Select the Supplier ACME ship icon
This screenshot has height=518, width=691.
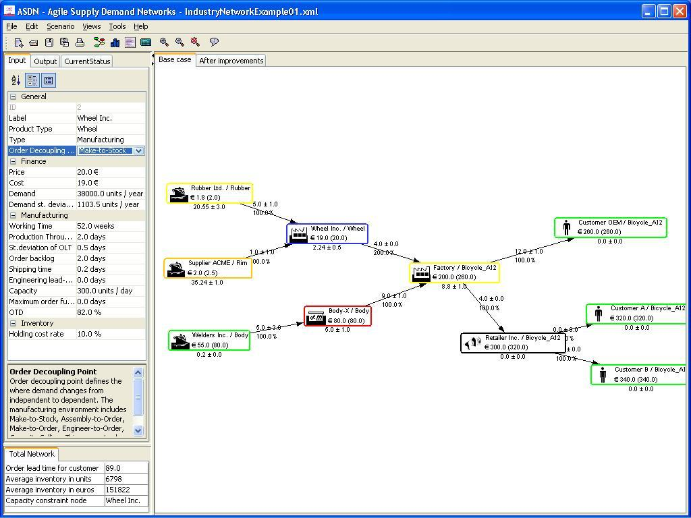coord(176,268)
